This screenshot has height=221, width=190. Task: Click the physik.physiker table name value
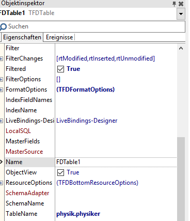tap(78, 214)
